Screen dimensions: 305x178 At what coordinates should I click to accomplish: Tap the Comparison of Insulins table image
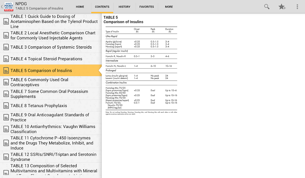click(x=141, y=70)
